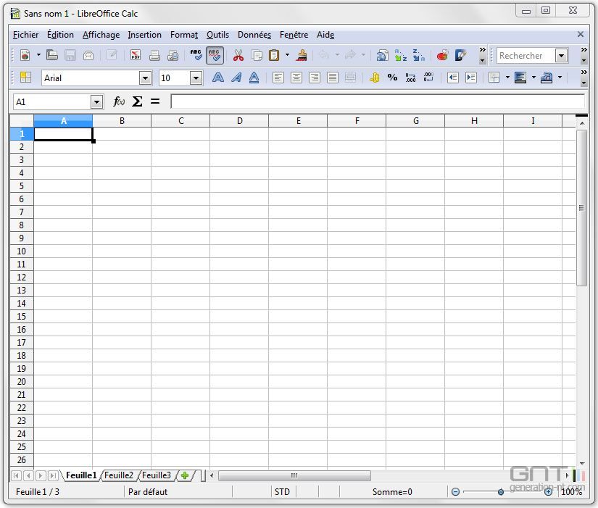
Task: Click the Arial font name field
Action: coord(91,78)
